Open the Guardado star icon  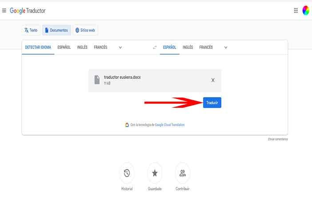pos(155,173)
